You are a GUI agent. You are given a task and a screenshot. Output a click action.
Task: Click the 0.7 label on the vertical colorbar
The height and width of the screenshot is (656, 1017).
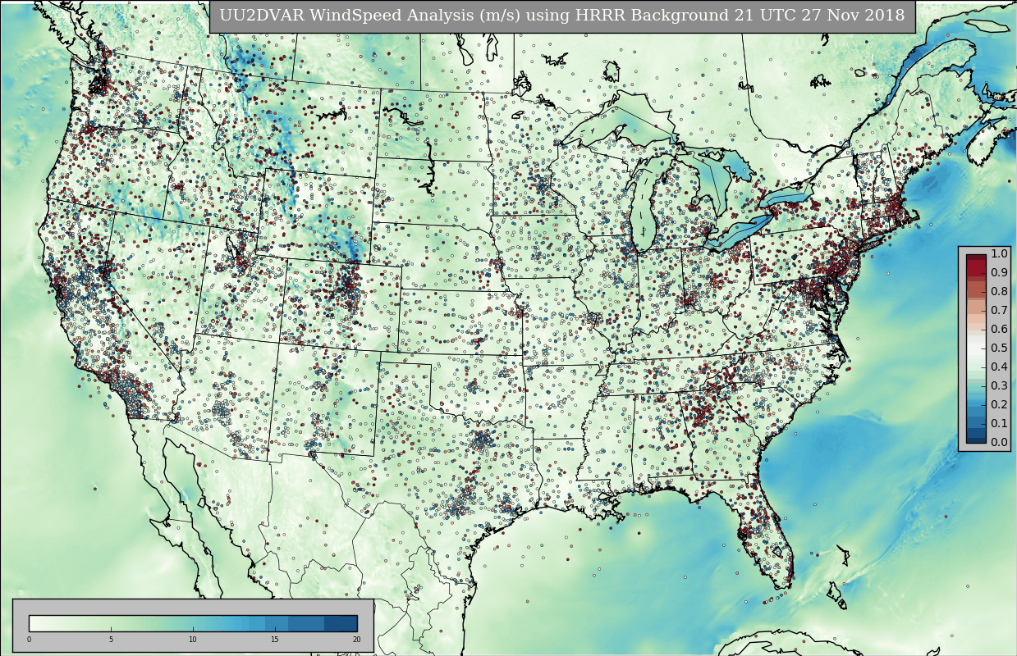pyautogui.click(x=999, y=310)
